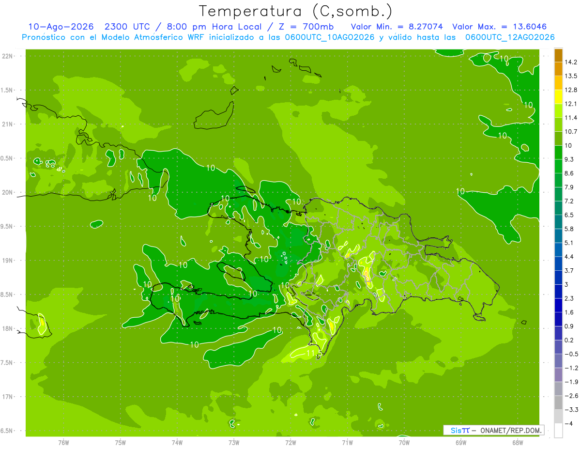This screenshot has width=581, height=449.
Task: Click the "20N" latitude axis label
Action: point(7,192)
